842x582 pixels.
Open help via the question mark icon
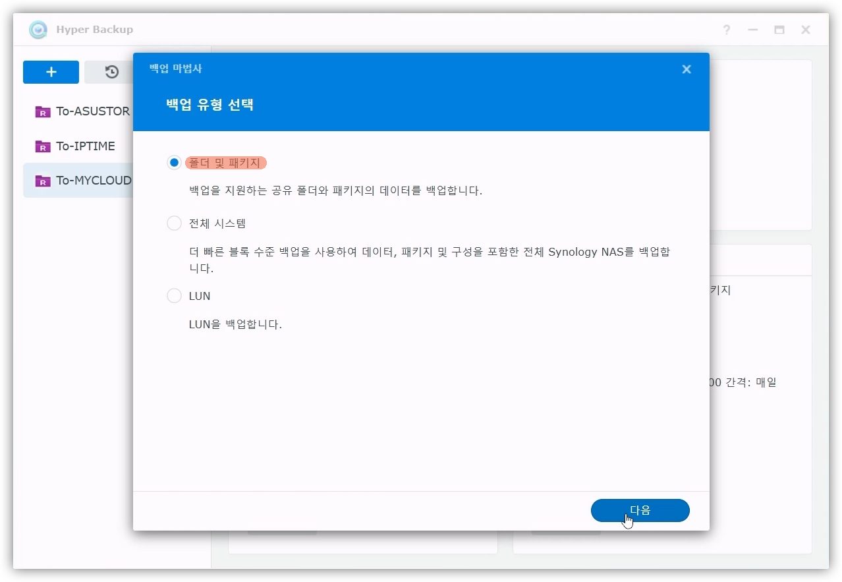726,30
